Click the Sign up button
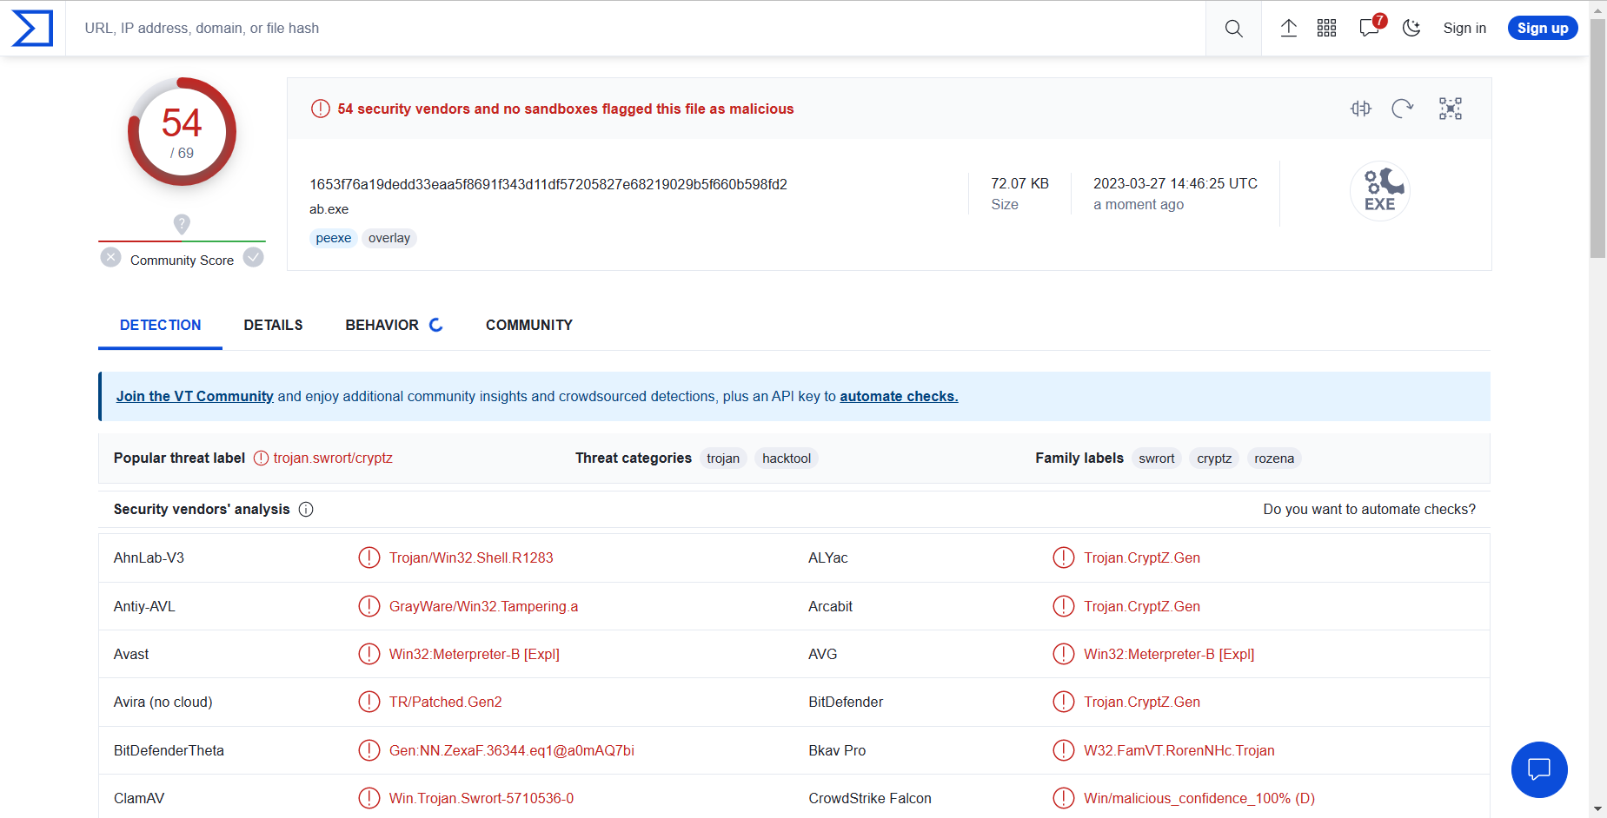Screen dimensions: 1607x818 [1543, 29]
